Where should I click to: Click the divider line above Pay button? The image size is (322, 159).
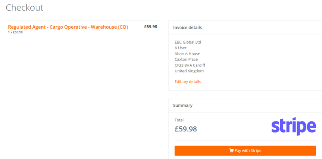click(x=245, y=141)
